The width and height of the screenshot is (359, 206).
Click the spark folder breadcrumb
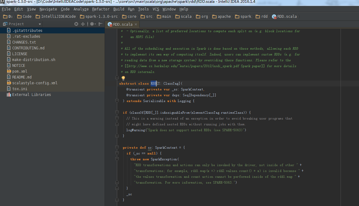pyautogui.click(x=243, y=17)
